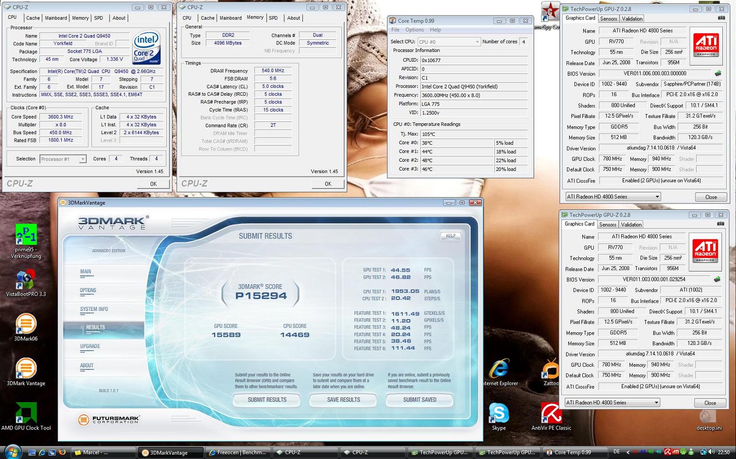This screenshot has width=736, height=459.
Task: Open the prime95 desktop shortcut
Action: point(26,241)
